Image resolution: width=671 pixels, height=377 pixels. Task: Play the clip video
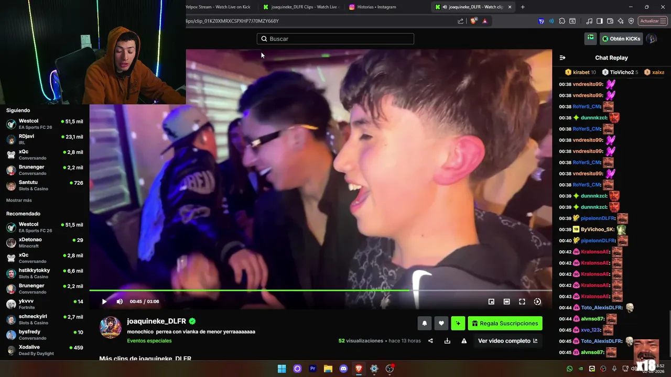[x=104, y=302]
